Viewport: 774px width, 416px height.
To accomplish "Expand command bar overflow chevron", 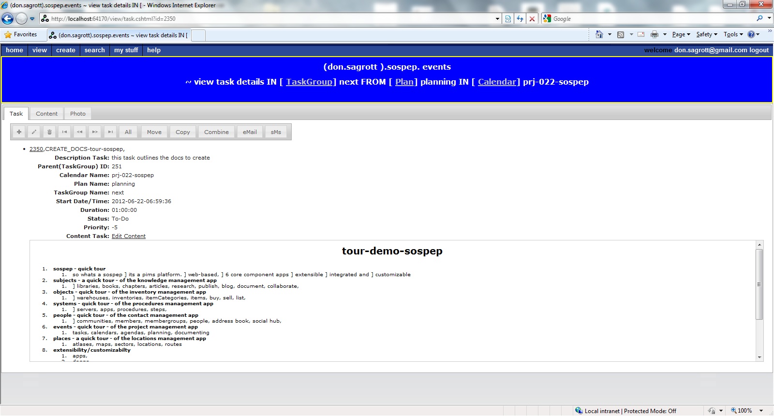I will click(770, 31).
